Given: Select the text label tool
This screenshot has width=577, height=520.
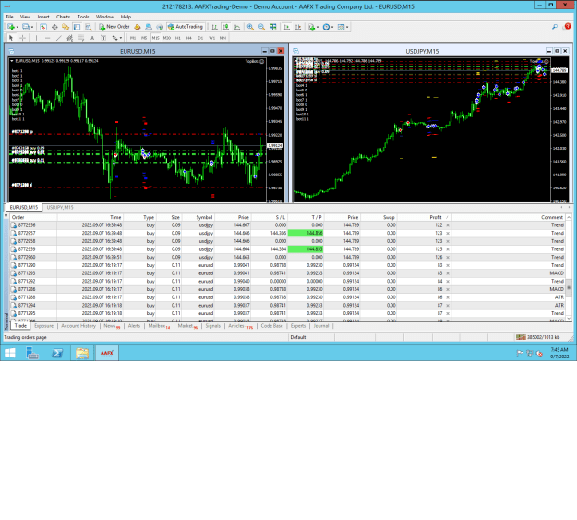Looking at the screenshot, I should 103,38.
